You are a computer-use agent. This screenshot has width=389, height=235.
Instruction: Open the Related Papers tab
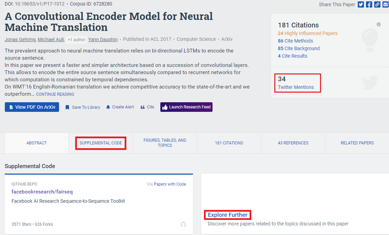(357, 143)
